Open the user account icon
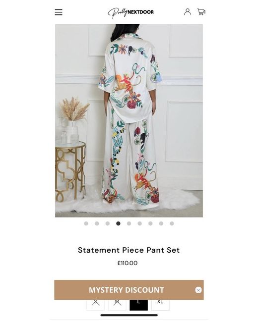Viewport: 258px width, 322px height. (188, 12)
